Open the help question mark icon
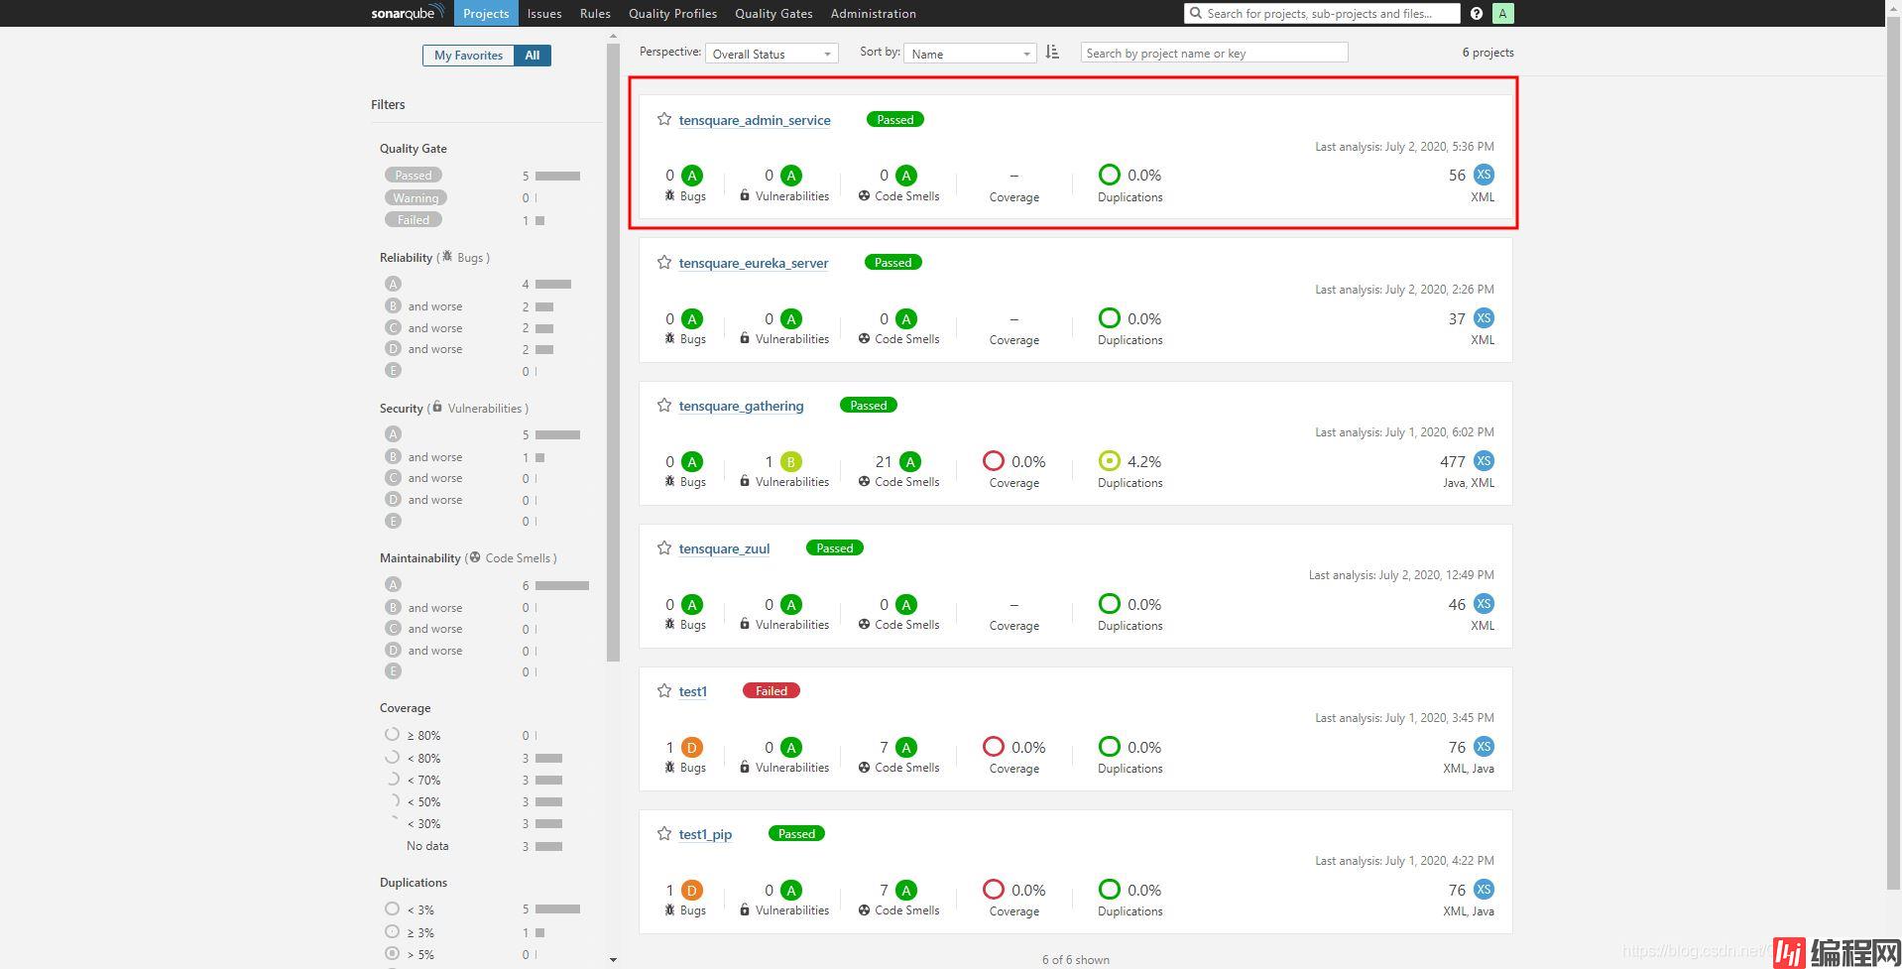This screenshot has width=1902, height=969. point(1477,14)
